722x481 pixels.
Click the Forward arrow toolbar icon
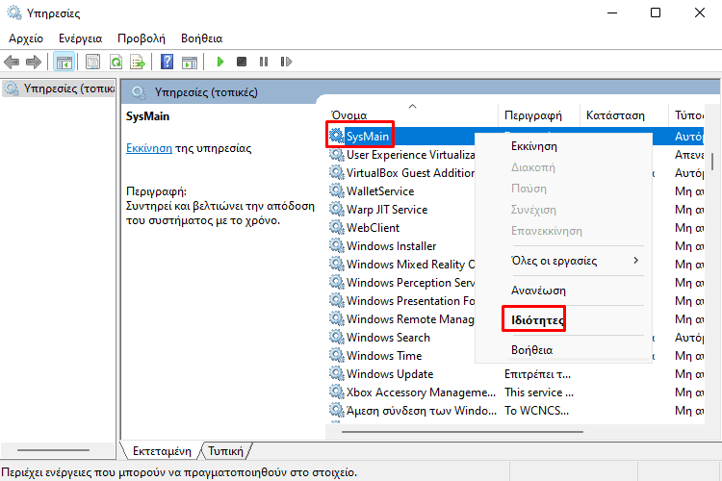34,62
